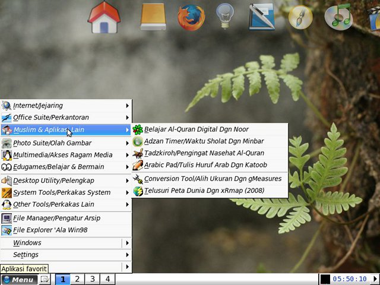Select File Manager/Pengatur Arsip entry
The width and height of the screenshot is (380, 285).
[66, 218]
